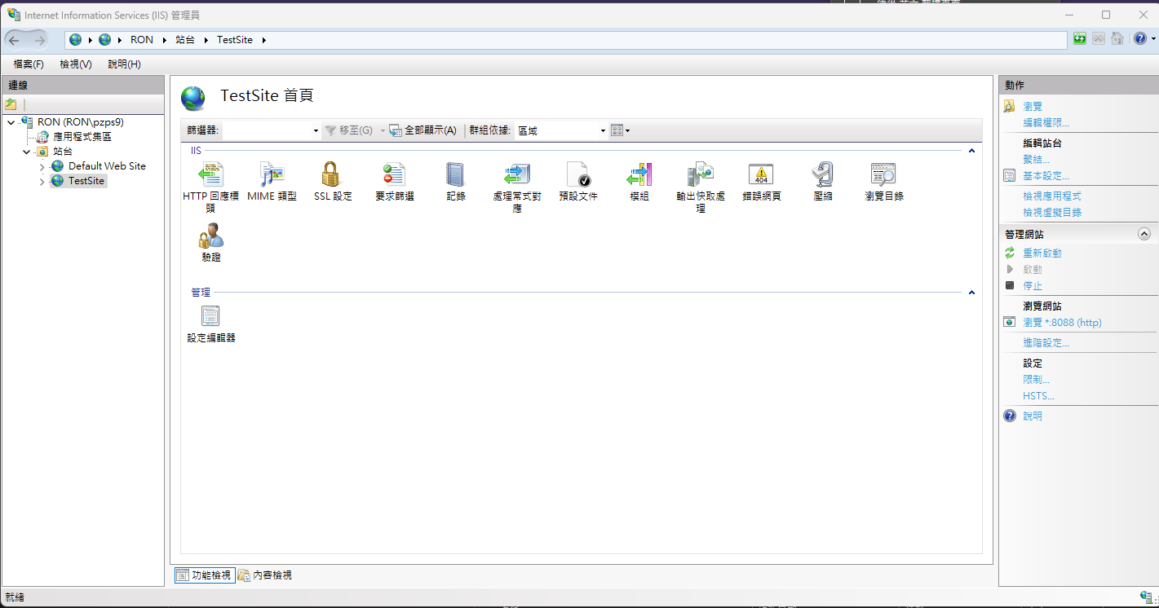This screenshot has width=1159, height=608.
Task: Select 應用程式集區 in the tree
Action: (x=82, y=137)
